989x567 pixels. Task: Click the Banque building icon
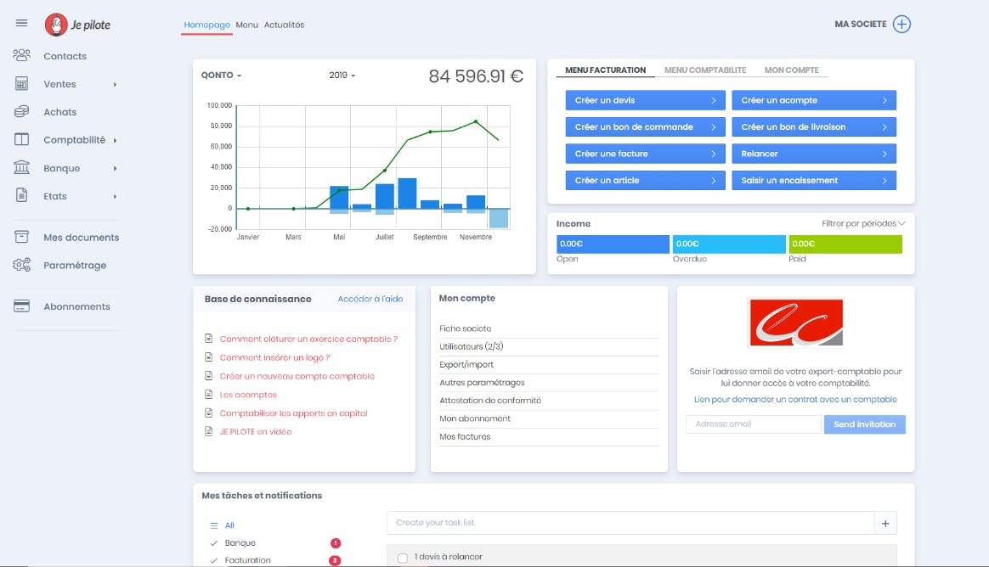pos(22,168)
